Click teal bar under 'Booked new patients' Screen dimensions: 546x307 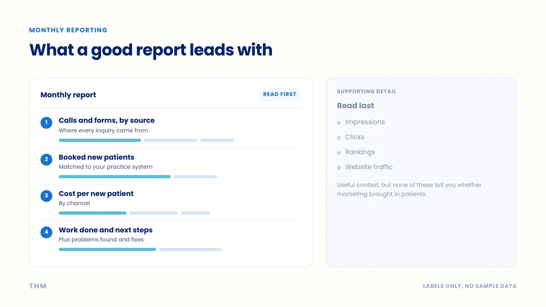point(115,176)
